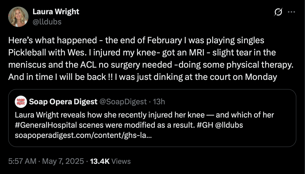Screen dimensions: 305x174
Task: Open the quoted tweet's 13h timestamp
Action: coord(159,102)
